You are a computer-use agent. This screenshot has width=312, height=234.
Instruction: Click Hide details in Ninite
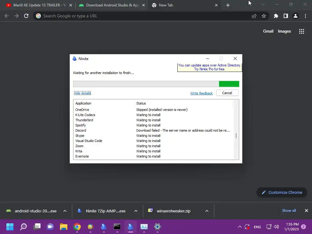tap(82, 93)
